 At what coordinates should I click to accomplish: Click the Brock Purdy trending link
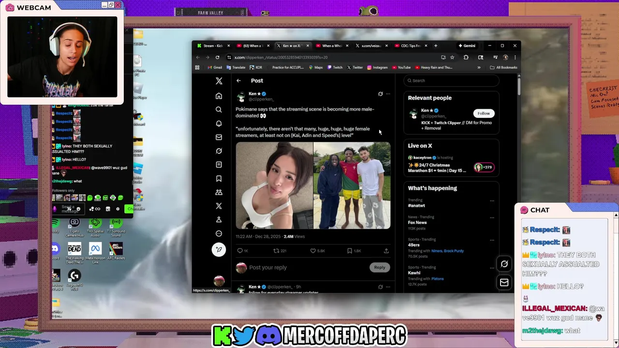click(455, 251)
